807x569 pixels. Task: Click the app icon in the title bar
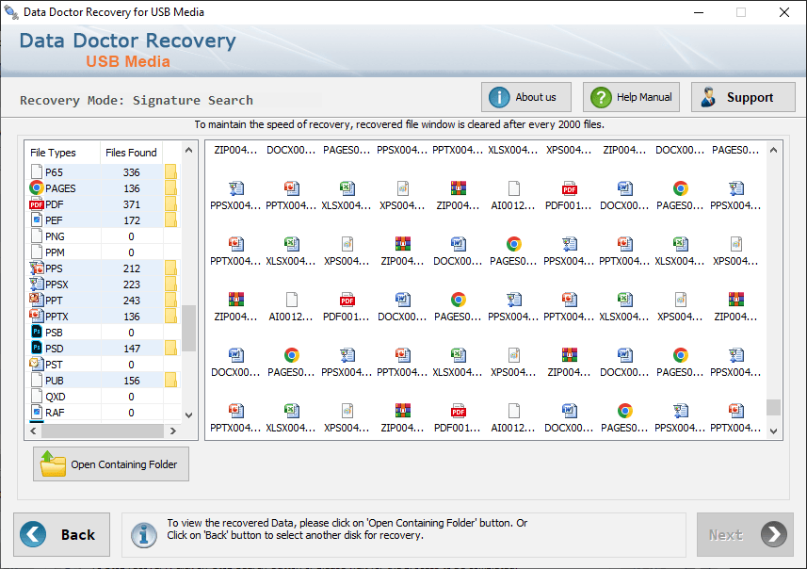point(10,12)
